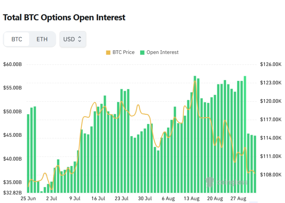The image size is (285, 203).
Task: Toggle the Open Interest legend entry
Action: 159,52
